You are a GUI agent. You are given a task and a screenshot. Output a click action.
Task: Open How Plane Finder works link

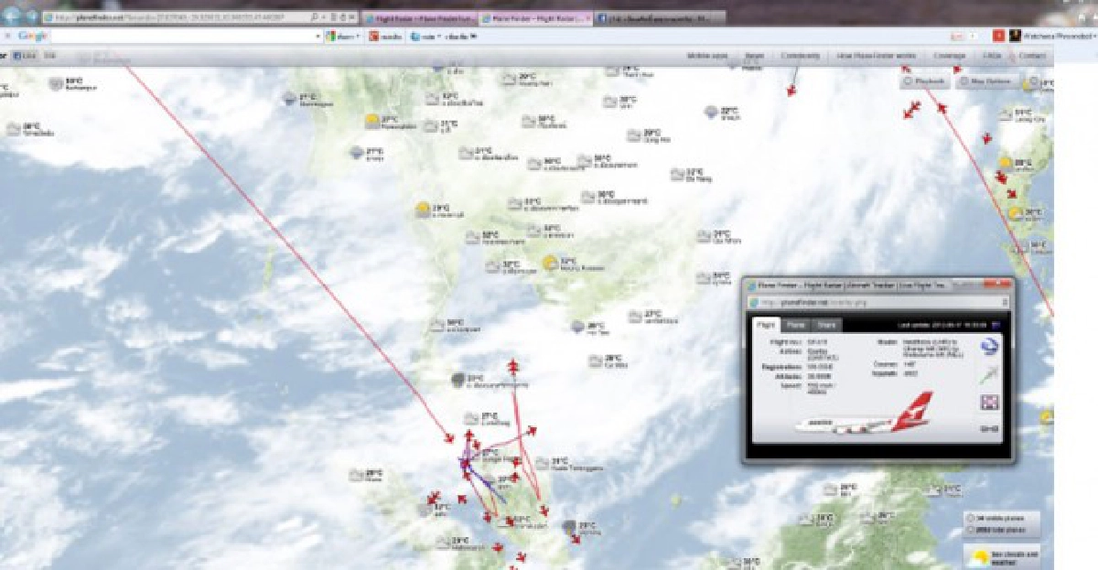pyautogui.click(x=876, y=56)
